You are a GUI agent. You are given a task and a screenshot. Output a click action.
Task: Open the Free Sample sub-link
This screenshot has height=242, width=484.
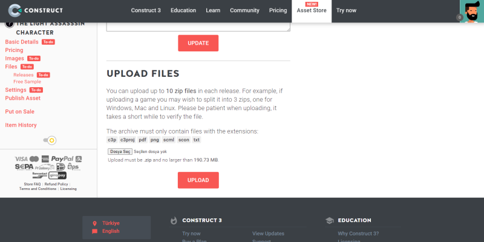27,82
